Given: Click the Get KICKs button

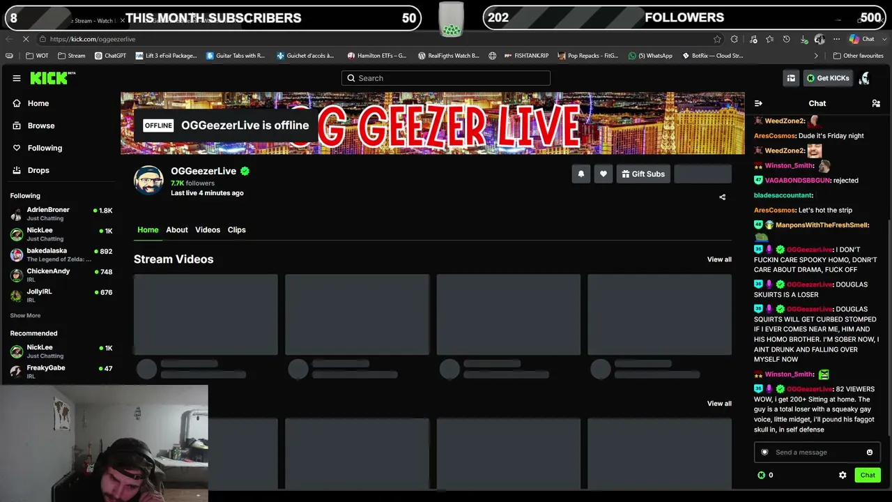Looking at the screenshot, I should pos(828,78).
